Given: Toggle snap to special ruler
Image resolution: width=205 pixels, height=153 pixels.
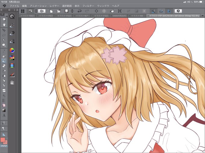Looking at the screenshot, I should [161, 11].
